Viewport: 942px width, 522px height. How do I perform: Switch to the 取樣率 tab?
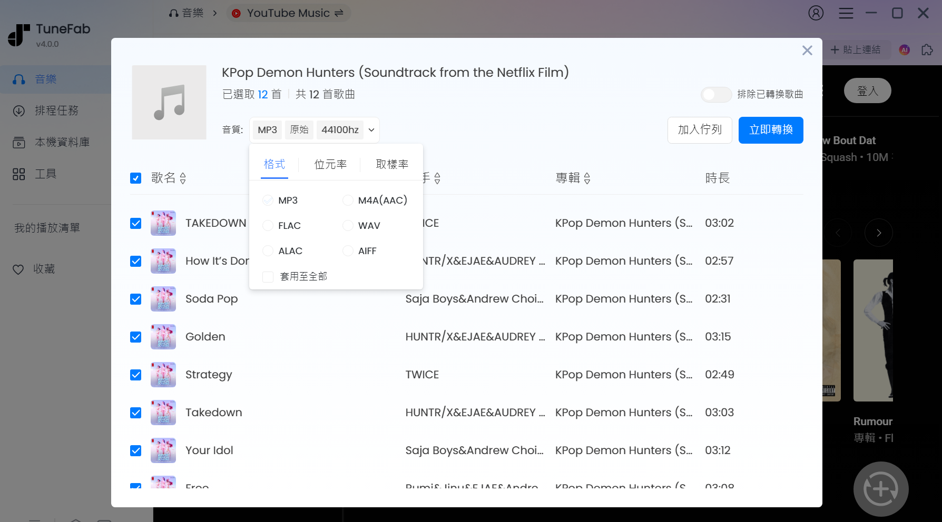392,164
